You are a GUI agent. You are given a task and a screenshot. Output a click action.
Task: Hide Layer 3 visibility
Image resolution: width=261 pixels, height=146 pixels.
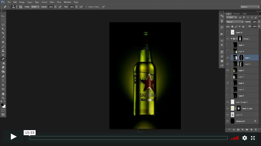point(228,64)
